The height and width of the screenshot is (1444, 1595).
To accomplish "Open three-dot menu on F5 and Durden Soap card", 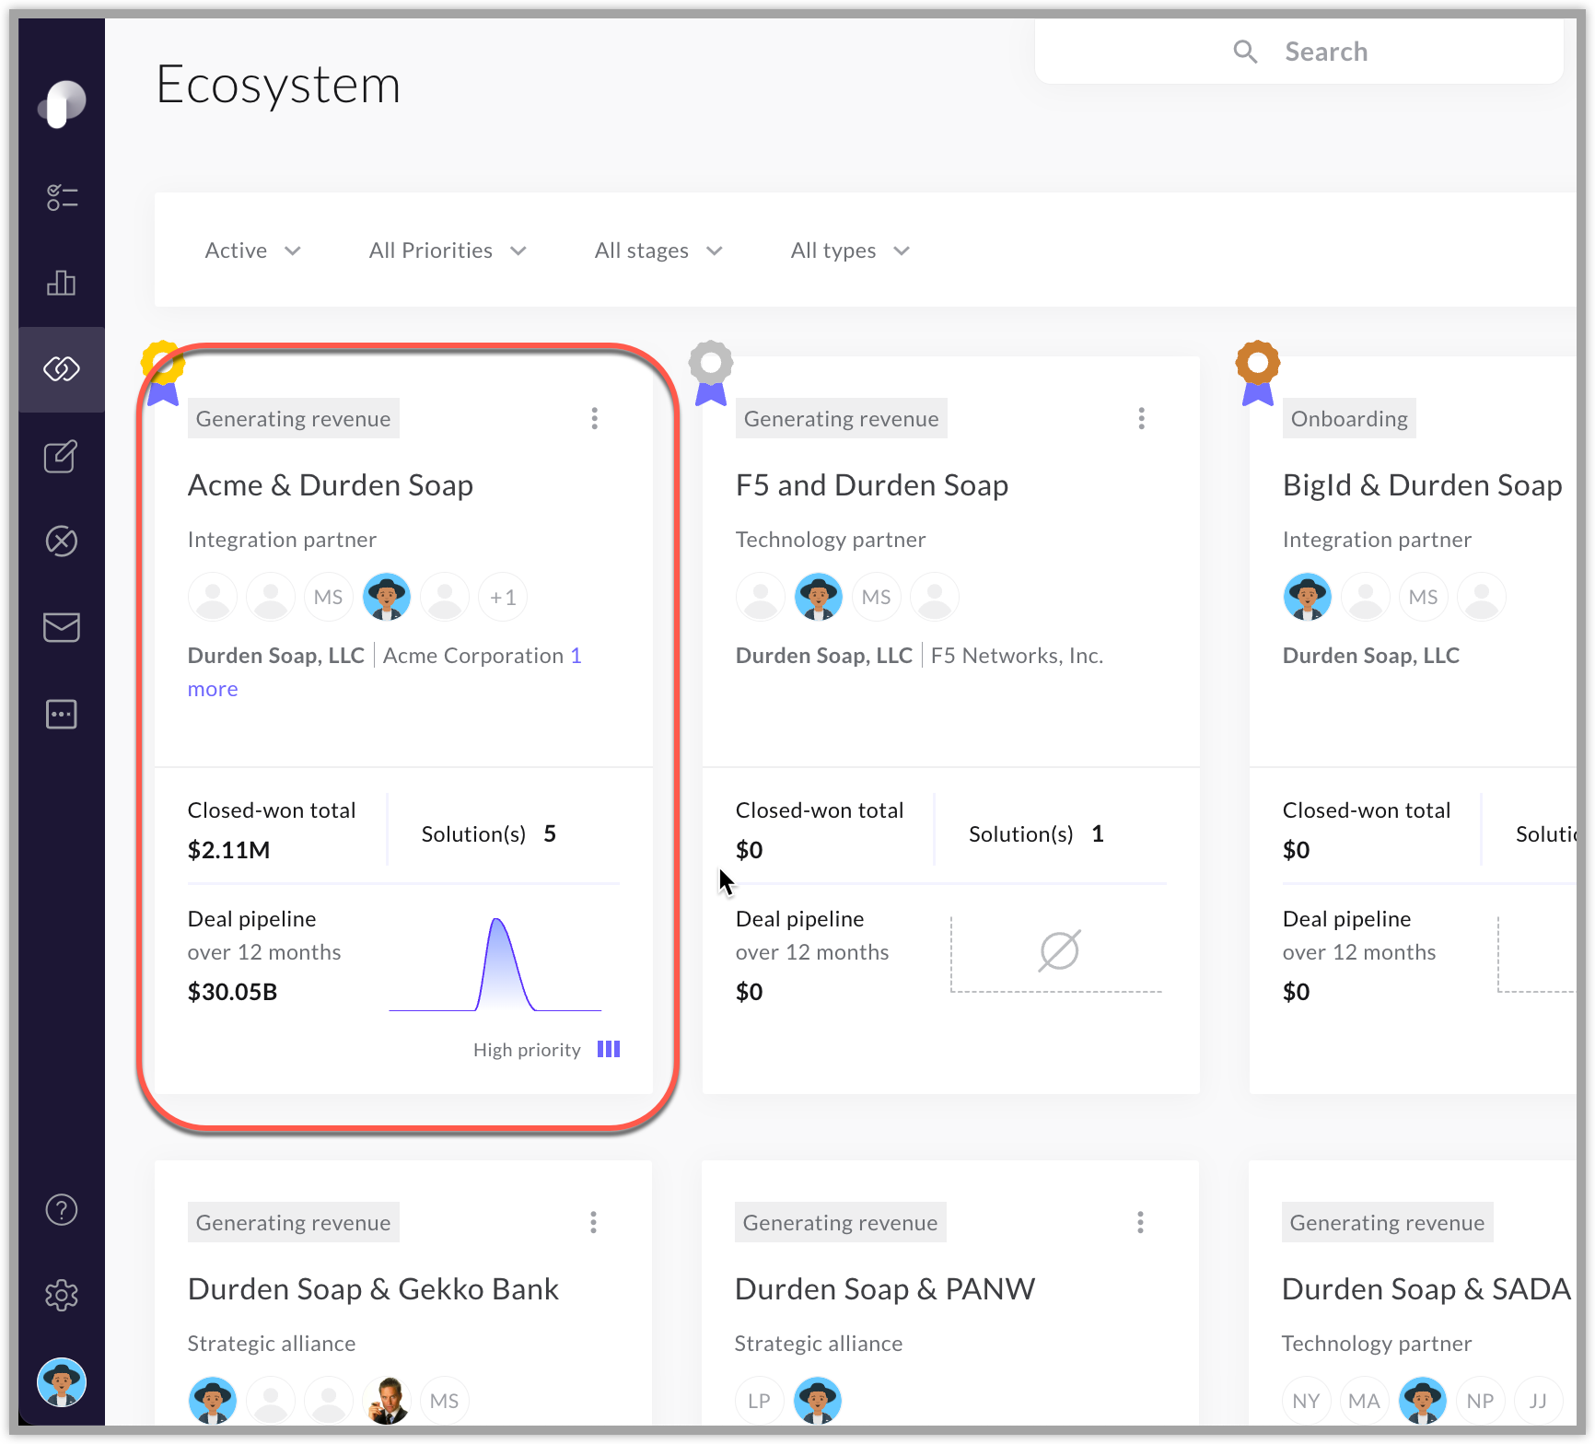I will [1142, 419].
